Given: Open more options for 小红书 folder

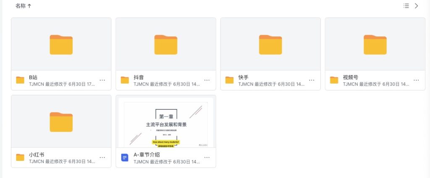Looking at the screenshot, I should pos(102,157).
